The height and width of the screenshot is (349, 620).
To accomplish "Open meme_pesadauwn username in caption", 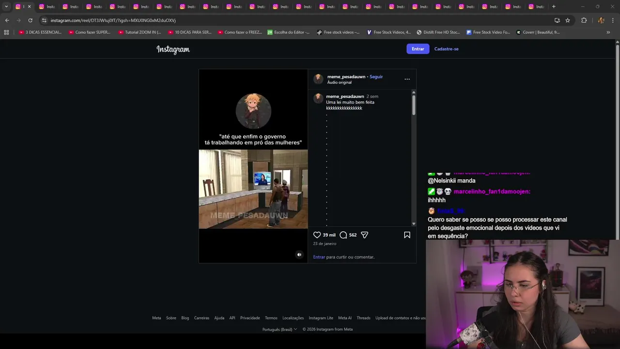I will (345, 96).
